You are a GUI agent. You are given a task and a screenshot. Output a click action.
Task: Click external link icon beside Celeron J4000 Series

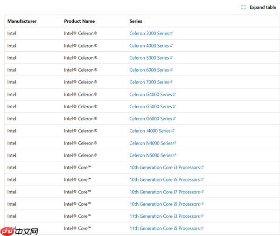[x=173, y=131]
